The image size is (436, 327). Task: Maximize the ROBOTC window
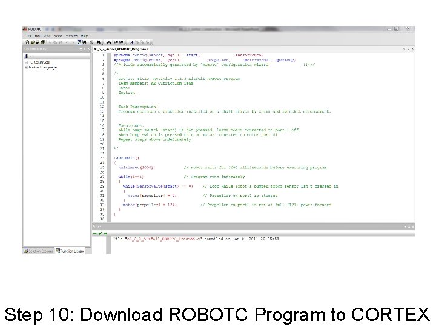[x=397, y=28]
